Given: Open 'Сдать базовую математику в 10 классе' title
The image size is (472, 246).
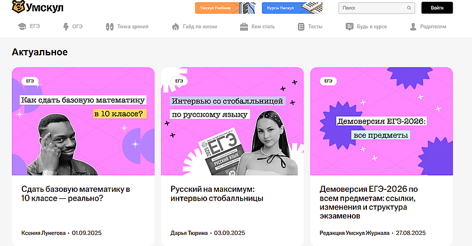Looking at the screenshot, I should pos(76,194).
